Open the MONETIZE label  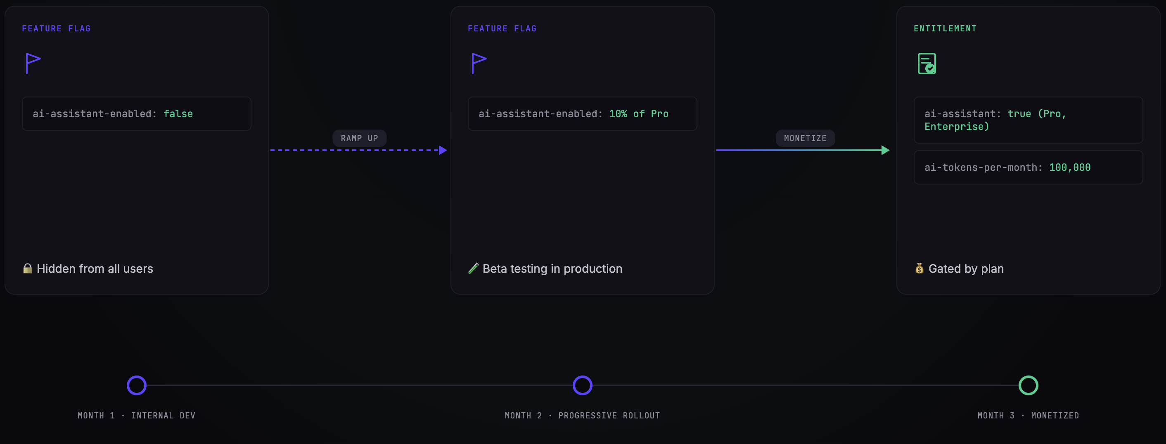[805, 138]
